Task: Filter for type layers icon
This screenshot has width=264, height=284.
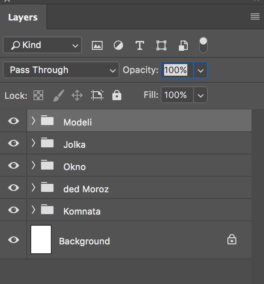Action: click(x=140, y=45)
